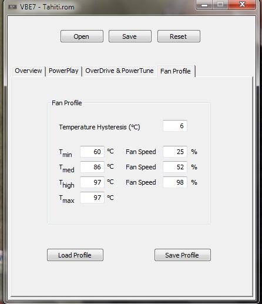The image size is (262, 304).
Task: Open the PowerPlay tab
Action: coord(63,71)
